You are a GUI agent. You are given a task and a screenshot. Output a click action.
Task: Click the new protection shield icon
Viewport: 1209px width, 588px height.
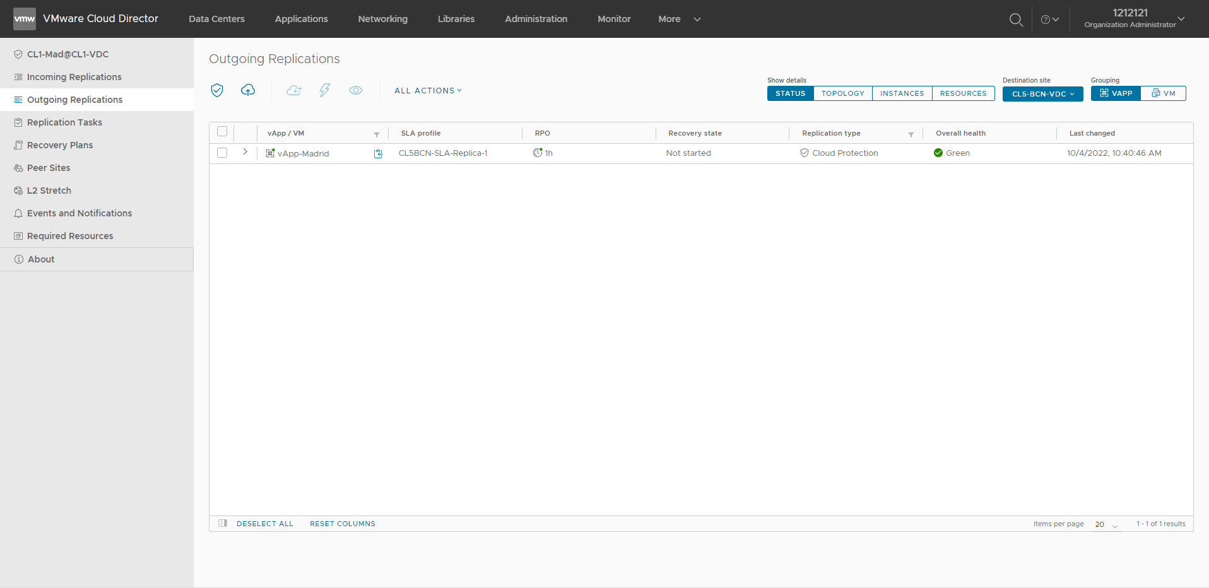coord(217,90)
